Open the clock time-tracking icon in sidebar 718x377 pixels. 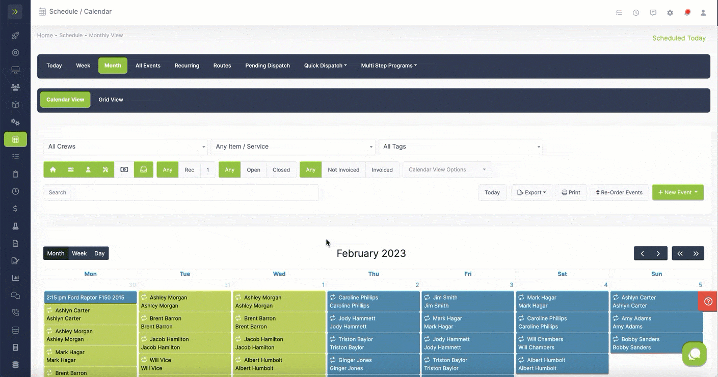tap(15, 191)
